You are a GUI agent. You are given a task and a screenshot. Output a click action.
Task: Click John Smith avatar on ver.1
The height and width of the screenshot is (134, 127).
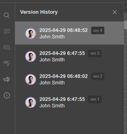click(30, 102)
